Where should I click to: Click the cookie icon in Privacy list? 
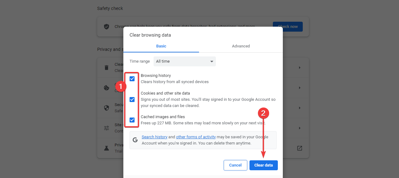(x=107, y=88)
